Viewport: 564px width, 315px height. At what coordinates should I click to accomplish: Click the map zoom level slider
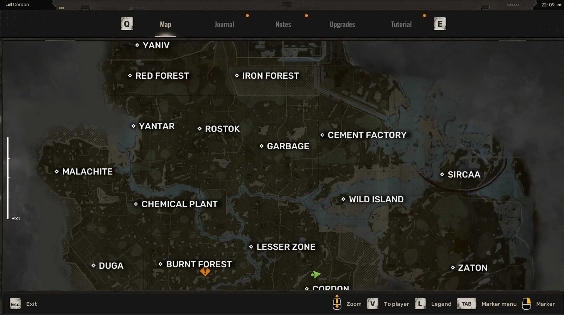tap(9, 178)
